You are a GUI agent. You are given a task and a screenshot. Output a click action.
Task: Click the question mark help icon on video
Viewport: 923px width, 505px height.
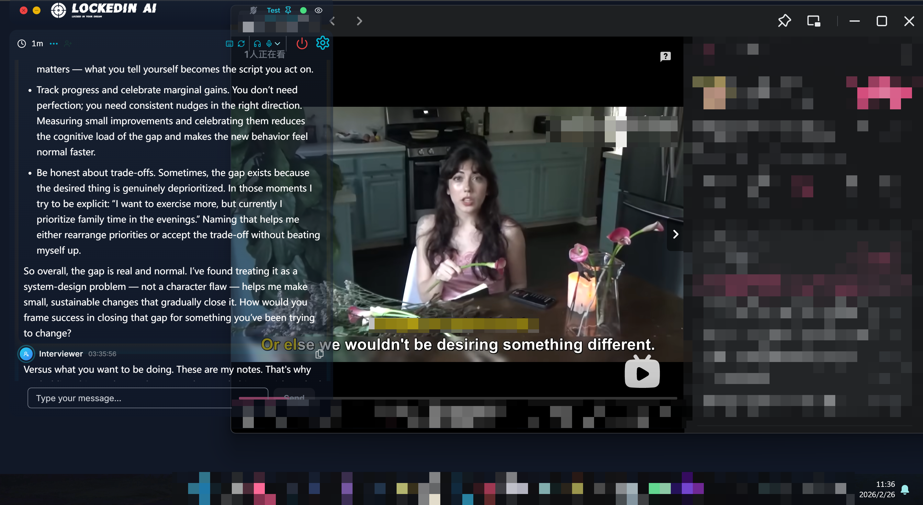[x=665, y=56]
